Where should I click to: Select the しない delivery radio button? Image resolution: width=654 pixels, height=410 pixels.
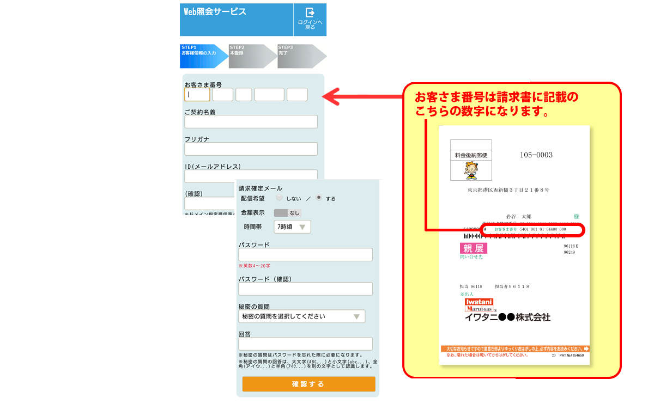[279, 198]
